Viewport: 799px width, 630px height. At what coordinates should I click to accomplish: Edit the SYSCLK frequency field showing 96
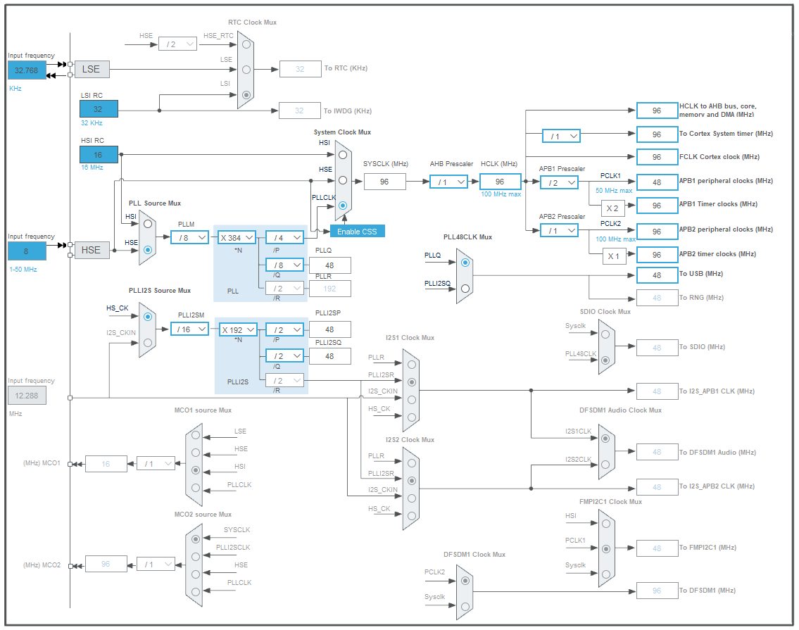[384, 182]
